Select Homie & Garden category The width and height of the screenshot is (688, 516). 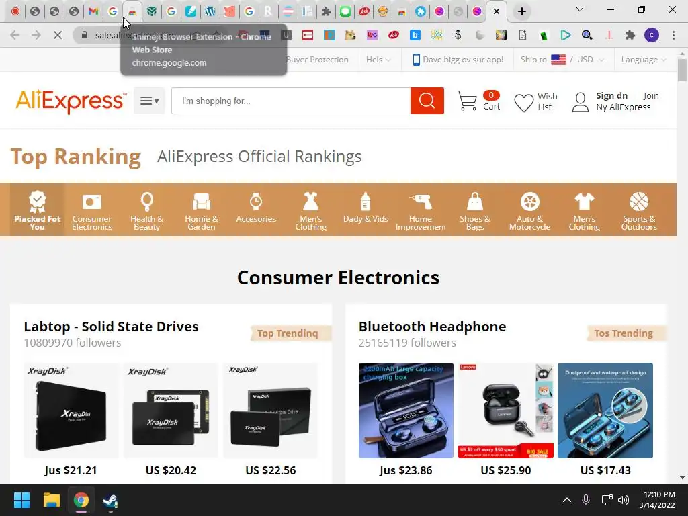click(202, 210)
